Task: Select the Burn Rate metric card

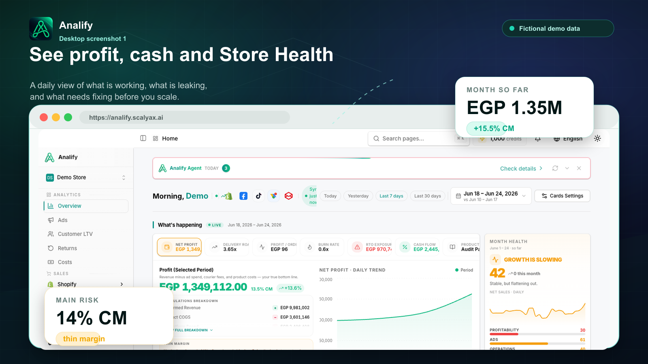Action: click(x=322, y=247)
